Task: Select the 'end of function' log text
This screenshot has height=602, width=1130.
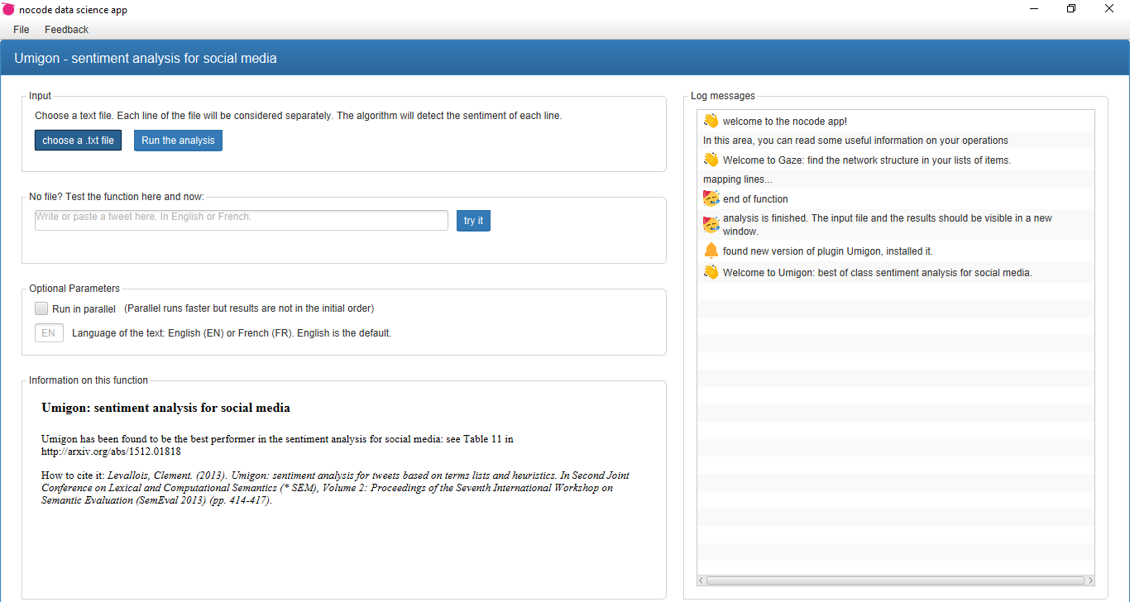Action: (x=755, y=199)
